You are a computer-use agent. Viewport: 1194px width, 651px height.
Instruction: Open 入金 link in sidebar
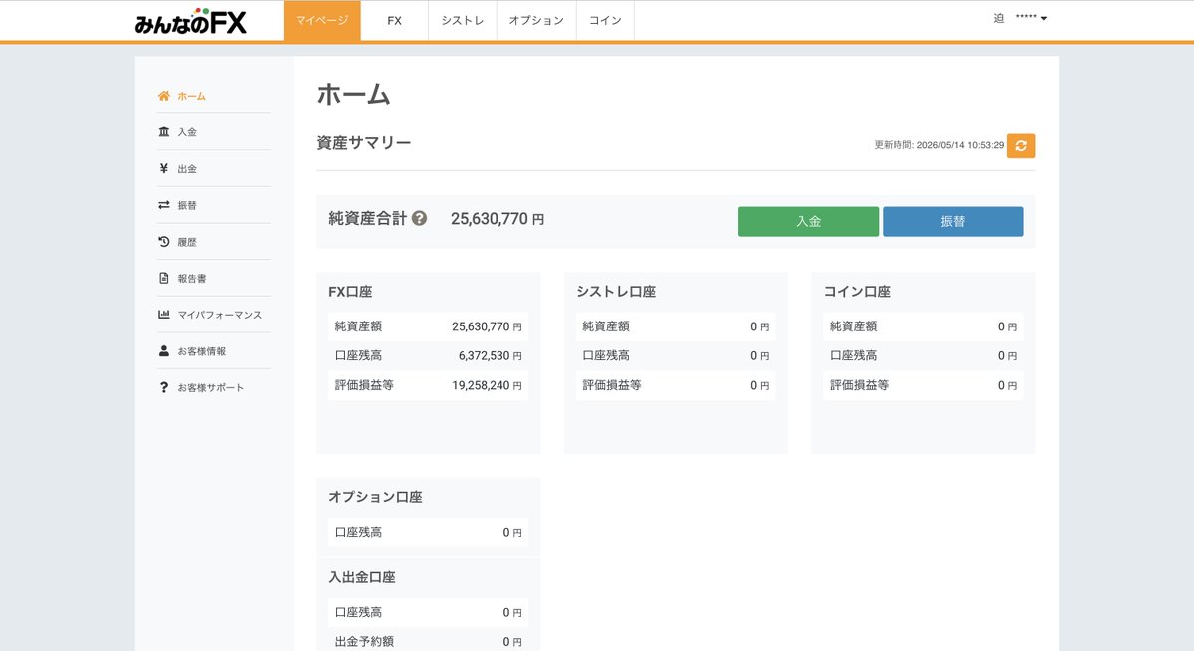coord(187,132)
